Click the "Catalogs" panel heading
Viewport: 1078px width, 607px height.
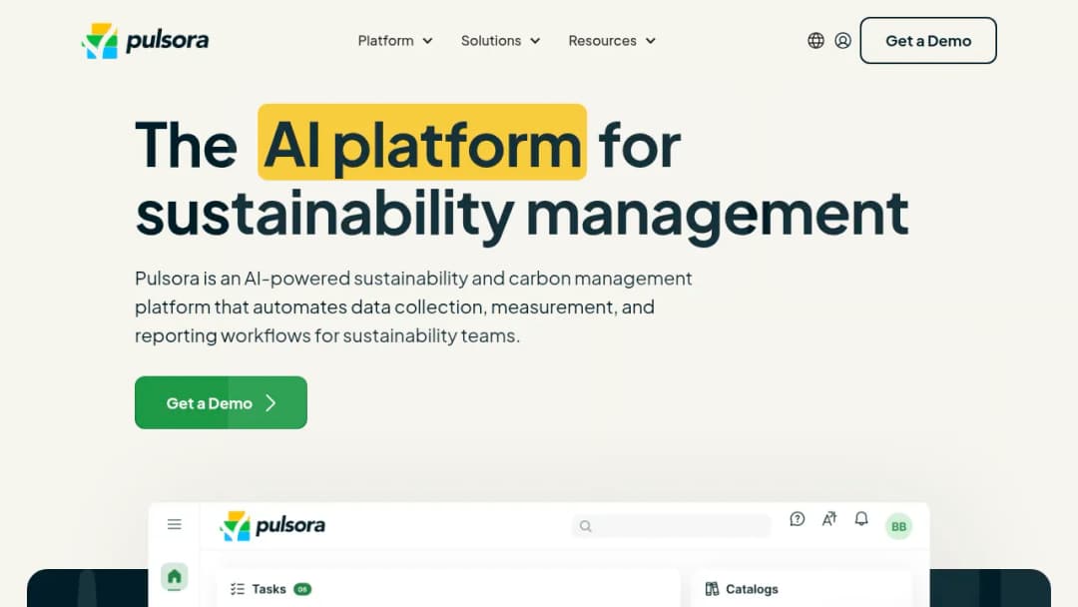753,589
